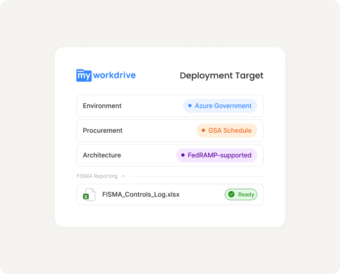This screenshot has height=274, width=340.
Task: Select the Azure Government badge
Action: [x=220, y=106]
